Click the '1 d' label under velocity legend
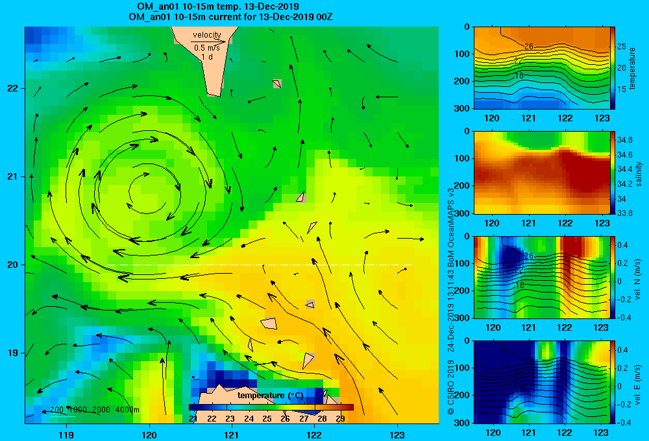 click(x=207, y=57)
